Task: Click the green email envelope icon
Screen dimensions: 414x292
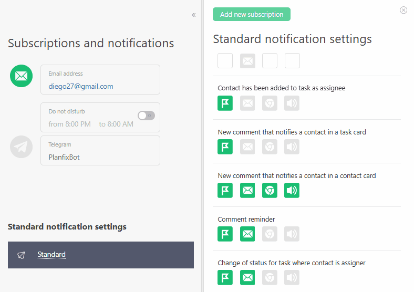Action: 21,76
